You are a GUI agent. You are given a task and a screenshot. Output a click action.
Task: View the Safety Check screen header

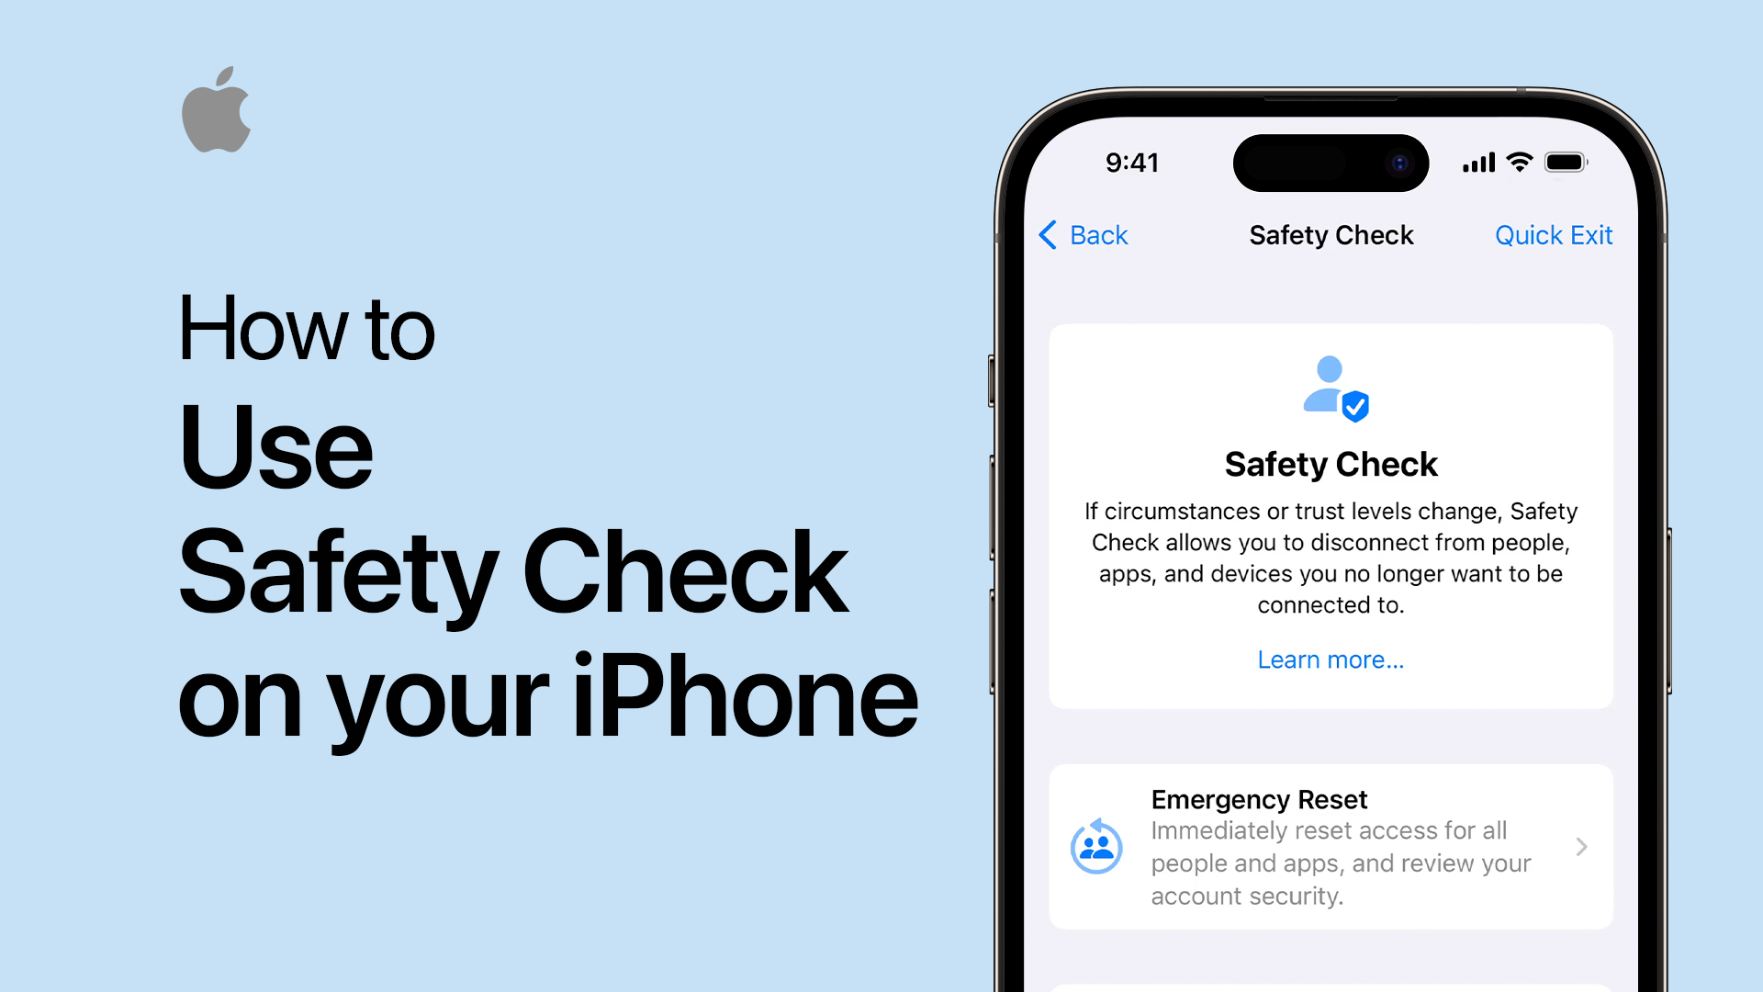1332,235
